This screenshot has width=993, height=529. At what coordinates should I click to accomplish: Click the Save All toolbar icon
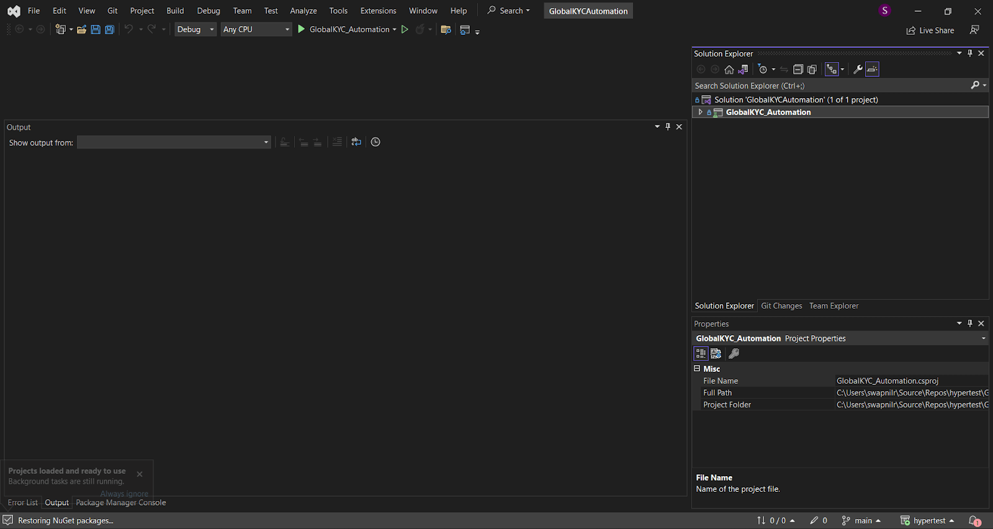click(x=109, y=29)
